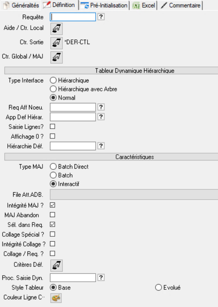Open the Ctr. Sortie editor icon
Screen dimensions: 218x307
pos(56,43)
